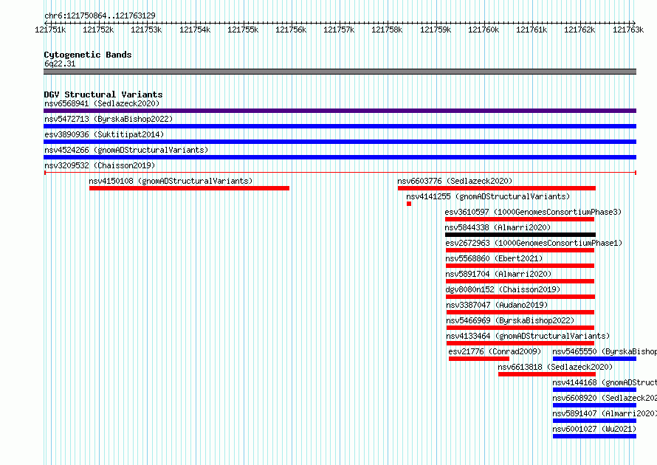Open nsv4150108 (gnomADStructuralVariants) label
Image resolution: width=657 pixels, height=465 pixels.
click(171, 181)
